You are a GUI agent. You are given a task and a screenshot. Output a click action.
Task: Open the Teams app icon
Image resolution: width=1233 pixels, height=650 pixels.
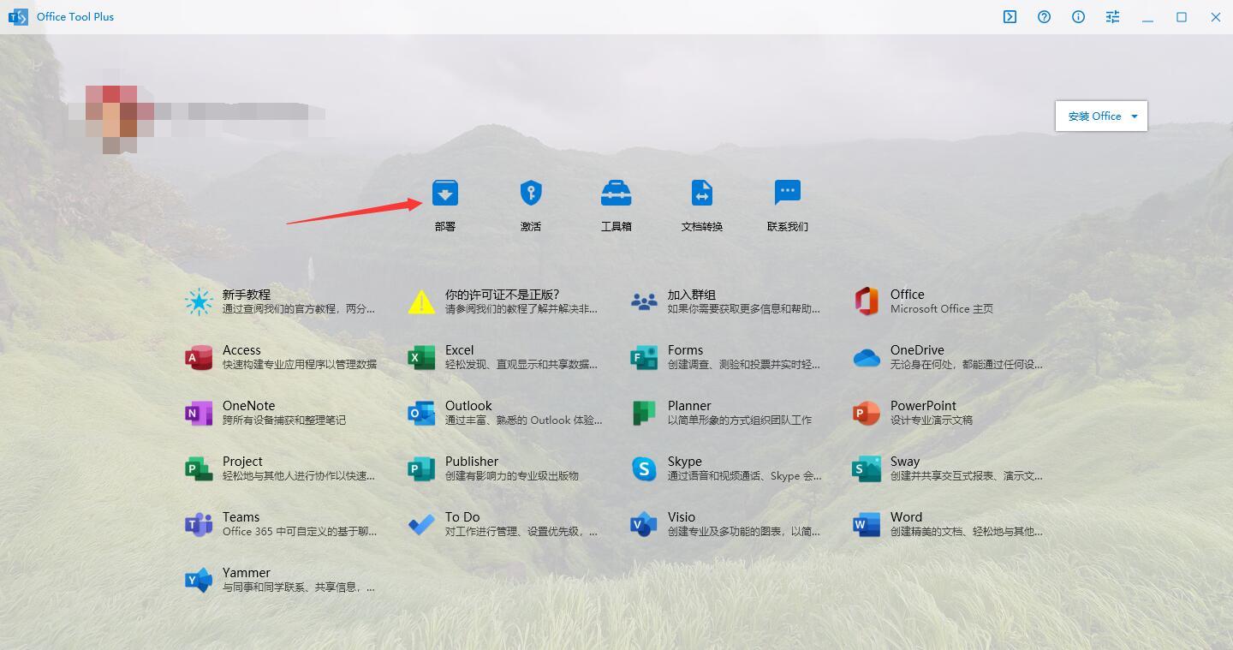pos(199,524)
